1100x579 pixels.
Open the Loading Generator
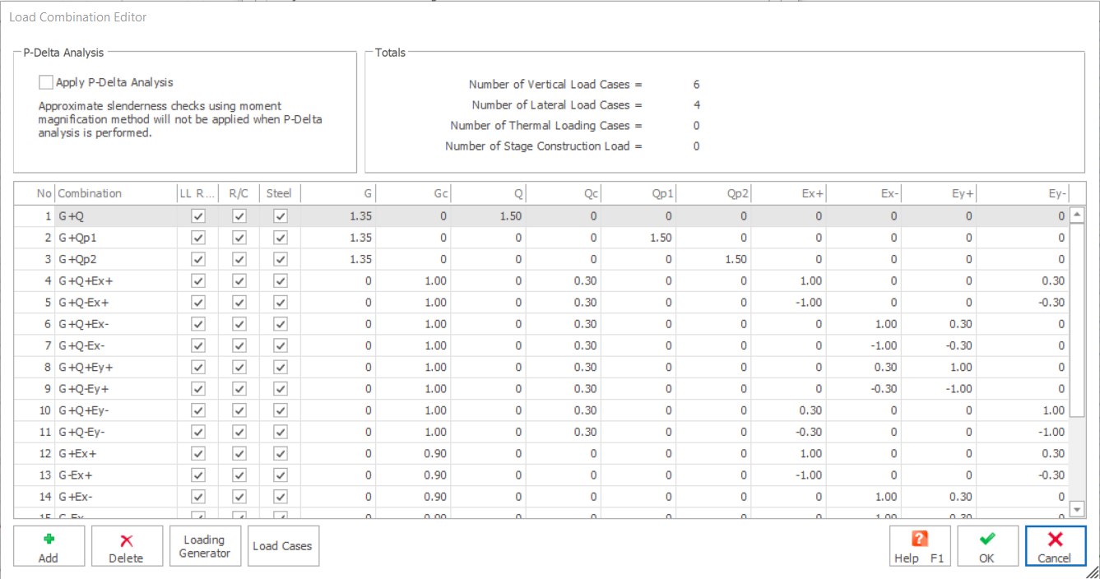tap(205, 546)
